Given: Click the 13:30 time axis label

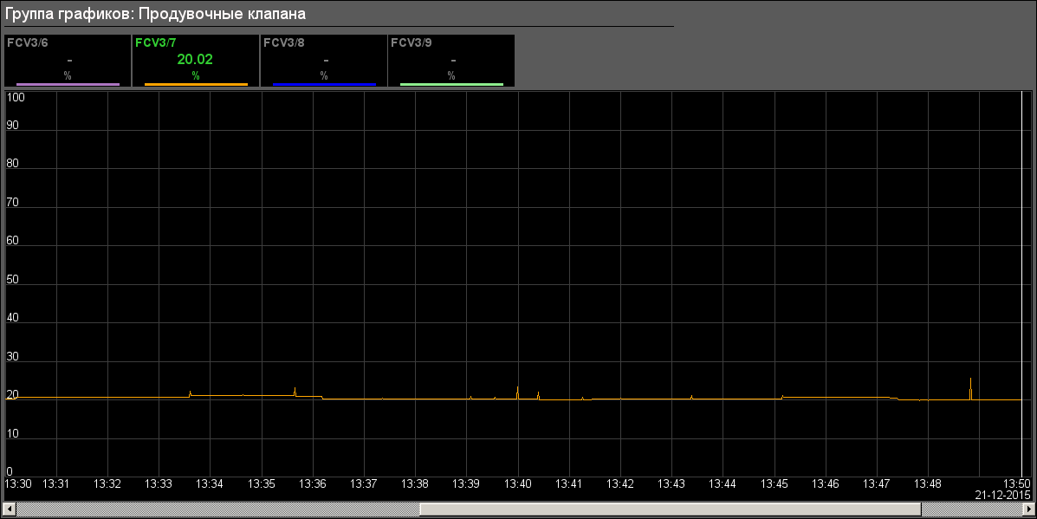Looking at the screenshot, I should [19, 483].
